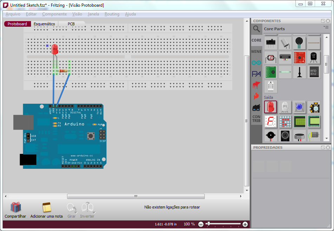Pick the black antenna part
The height and width of the screenshot is (231, 334).
click(299, 72)
